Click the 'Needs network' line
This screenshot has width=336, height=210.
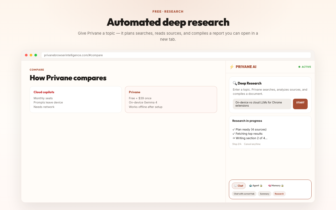[44, 107]
